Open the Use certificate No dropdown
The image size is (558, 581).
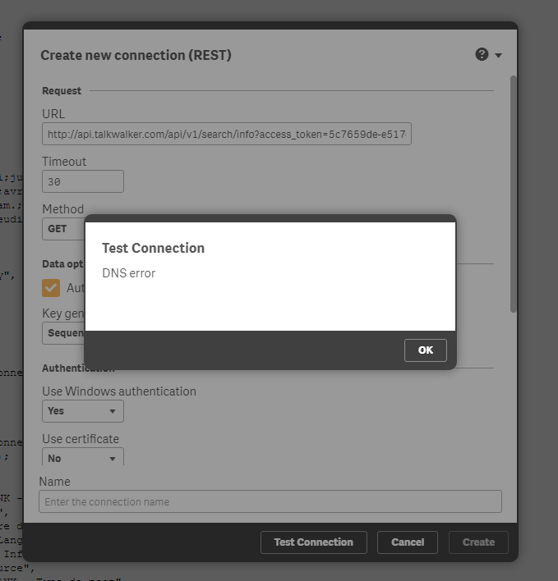coord(83,457)
